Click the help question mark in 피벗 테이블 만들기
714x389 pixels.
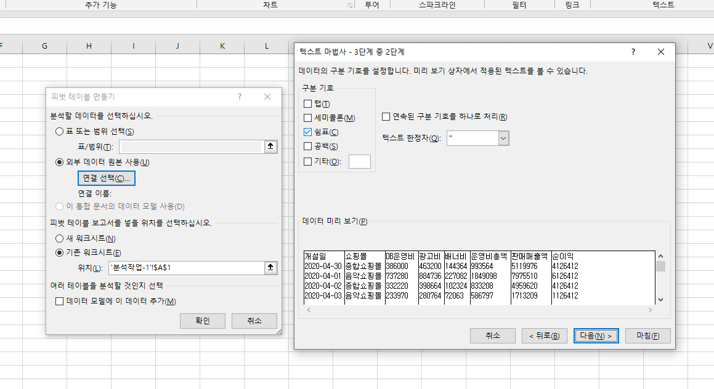[x=240, y=97]
